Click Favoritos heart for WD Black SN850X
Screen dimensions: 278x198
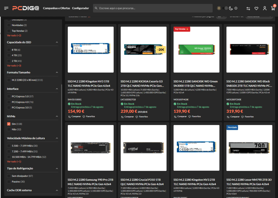tap(242, 117)
